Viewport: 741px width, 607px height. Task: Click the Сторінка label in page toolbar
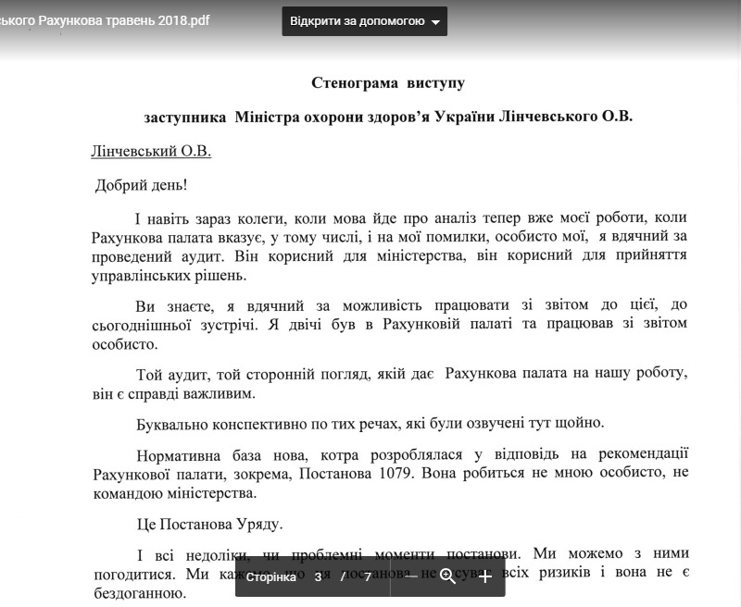click(x=270, y=576)
